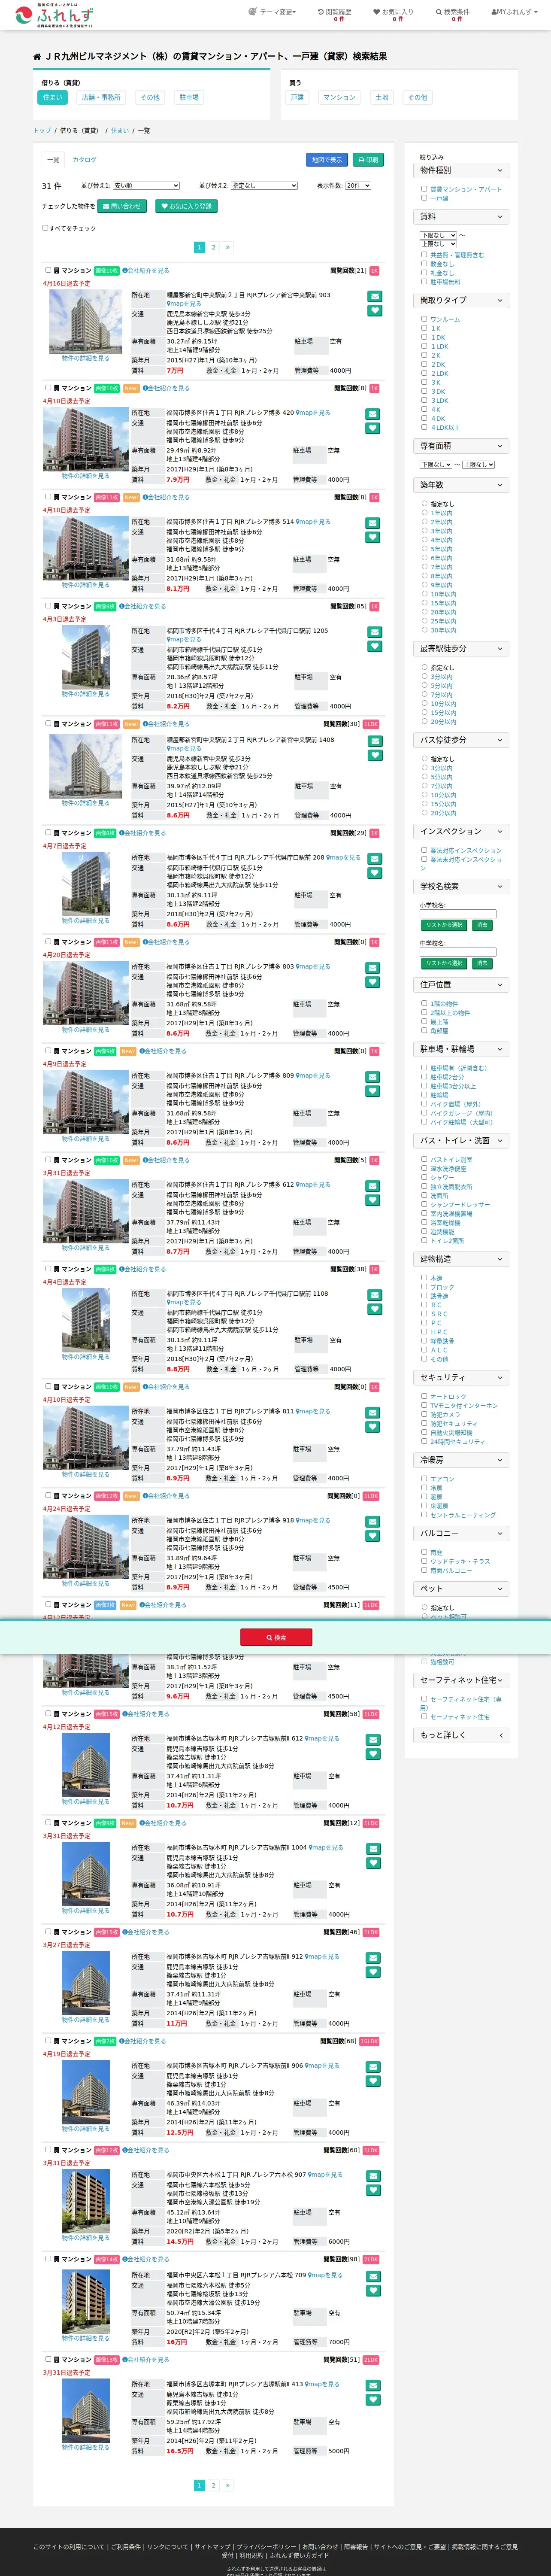Open 並び替え1 sort dropdown (安い順)
The image size is (551, 2576).
[146, 186]
